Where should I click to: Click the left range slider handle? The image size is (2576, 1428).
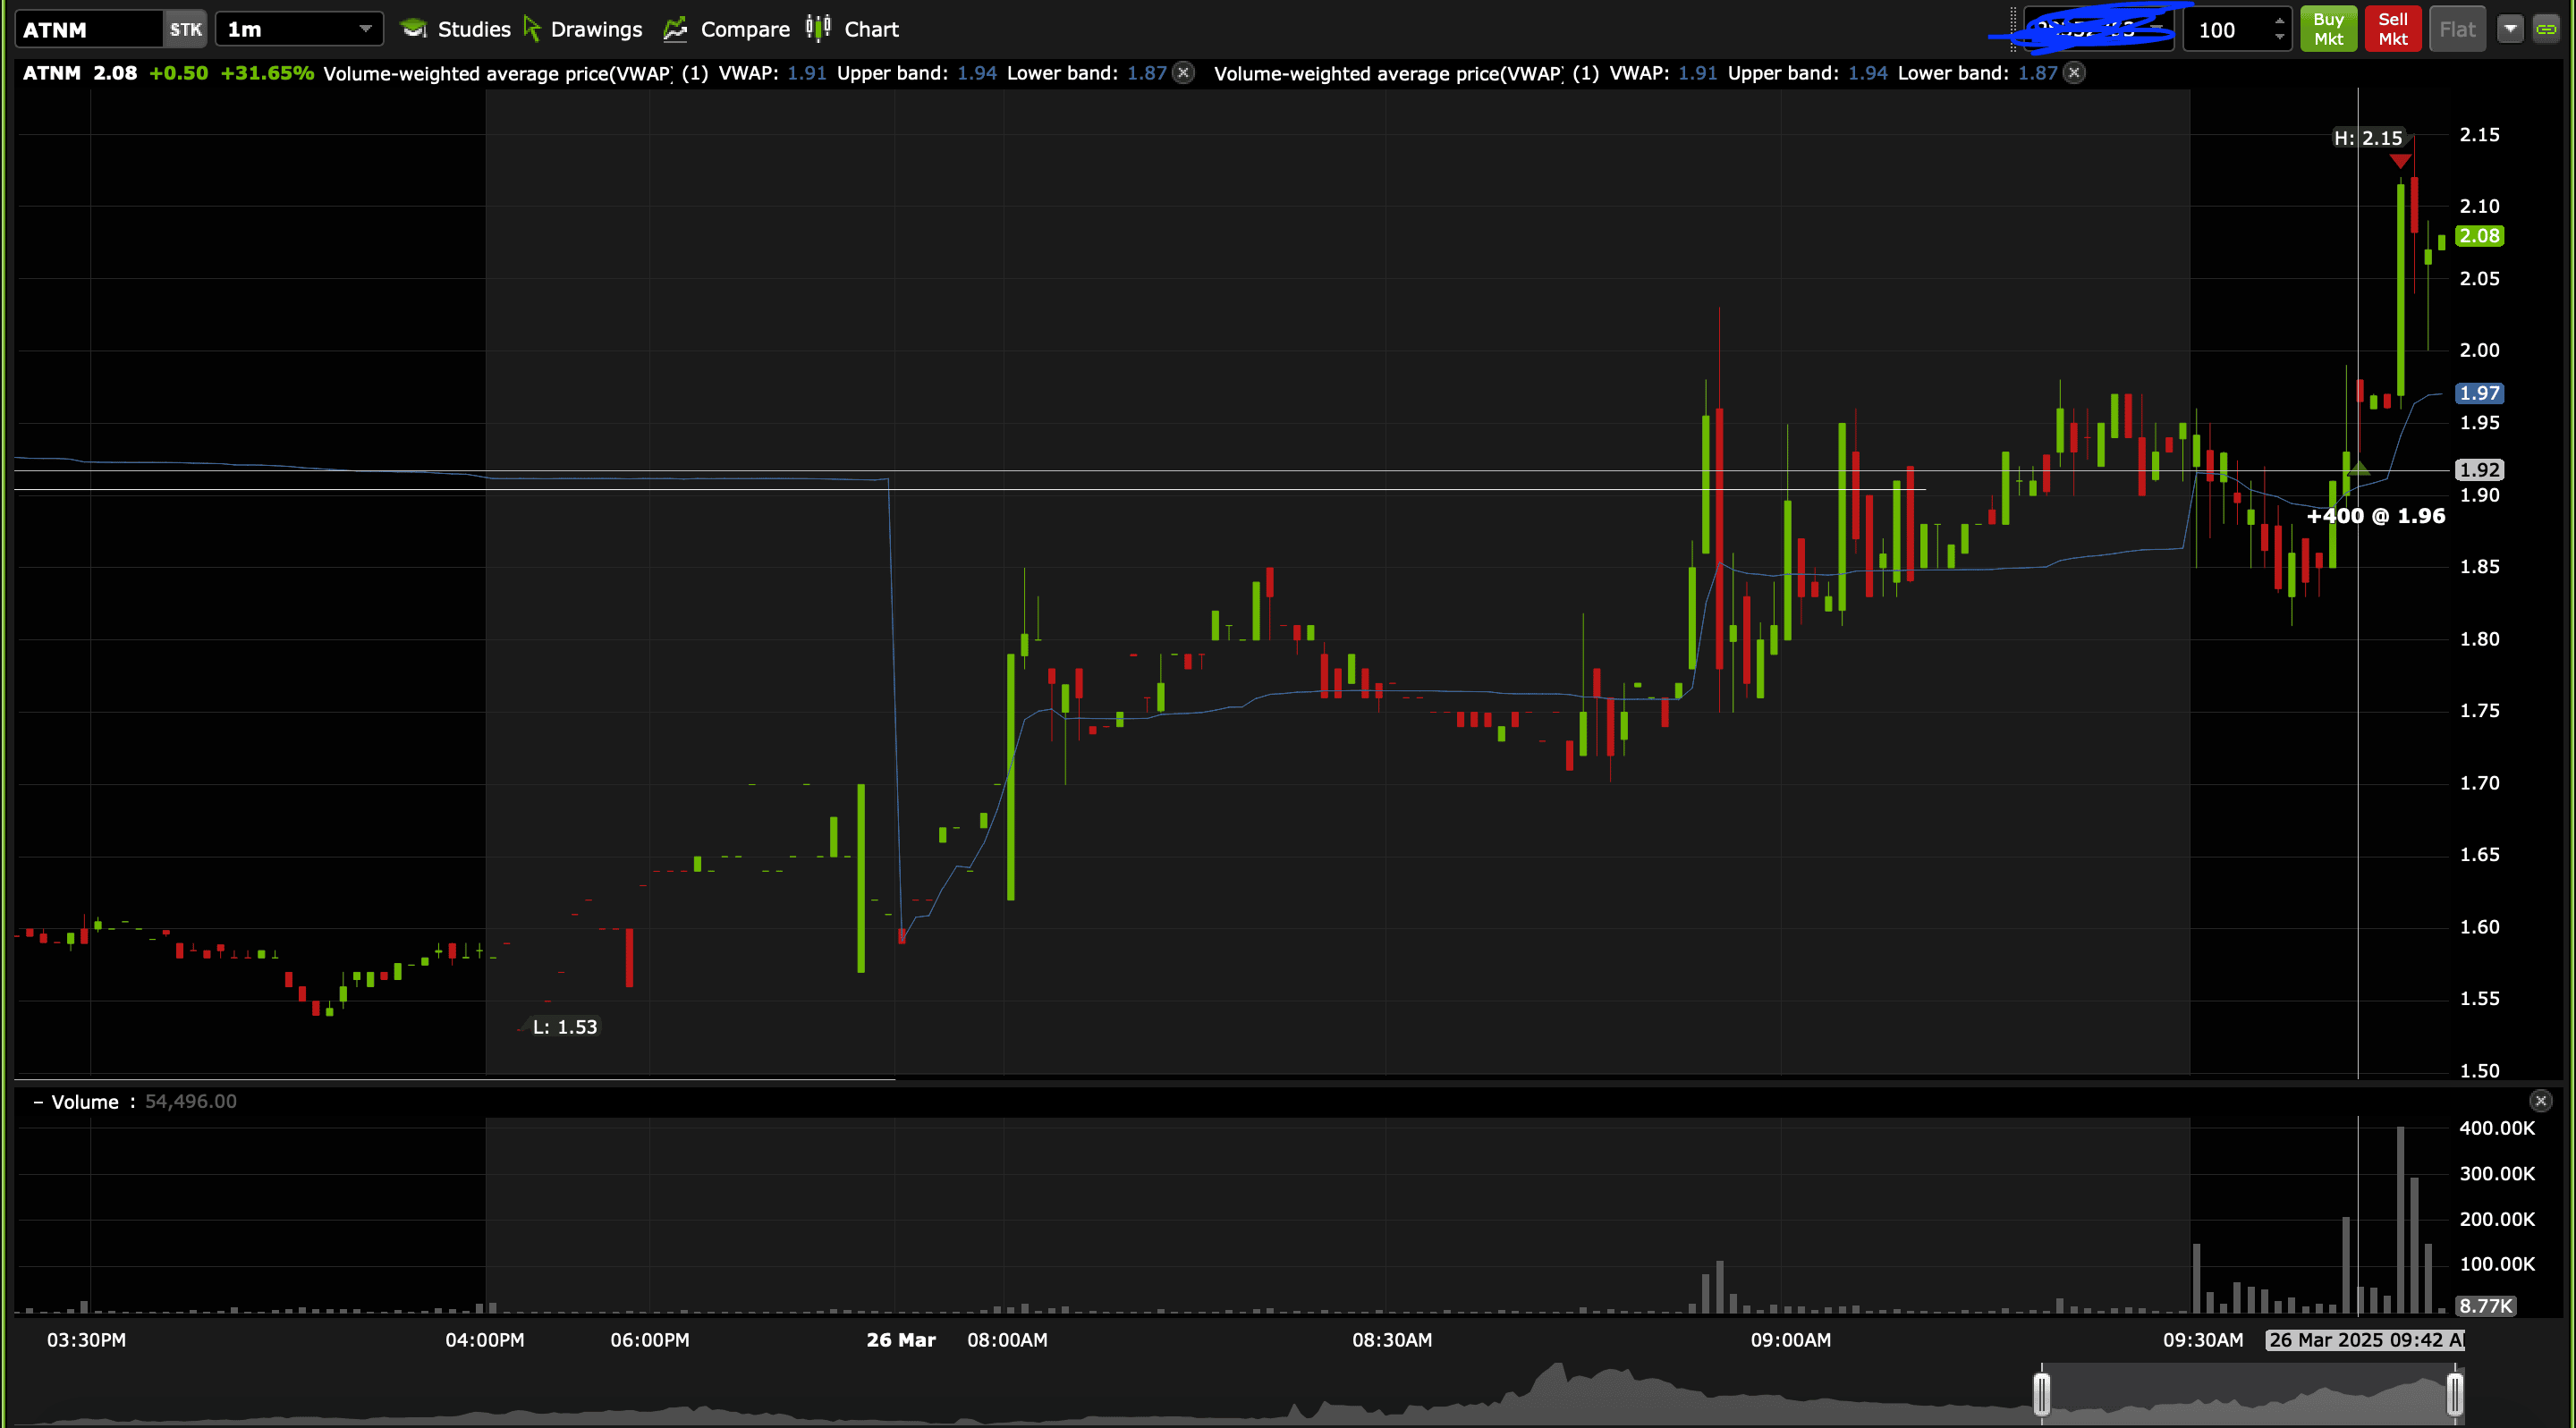[2041, 1393]
